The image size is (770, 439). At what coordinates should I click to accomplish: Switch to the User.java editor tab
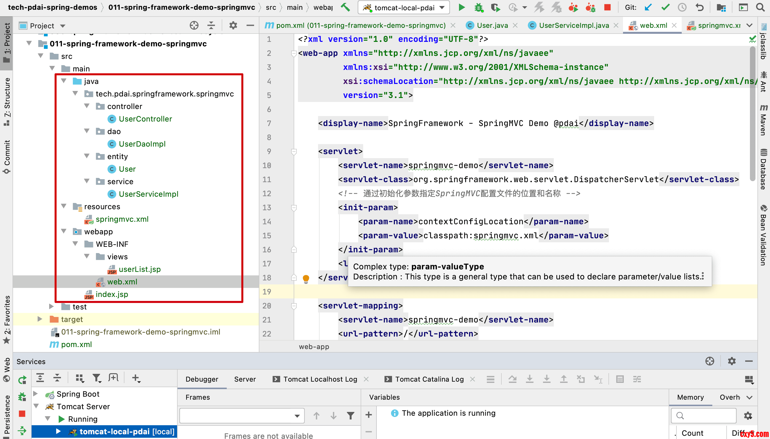[x=492, y=26]
